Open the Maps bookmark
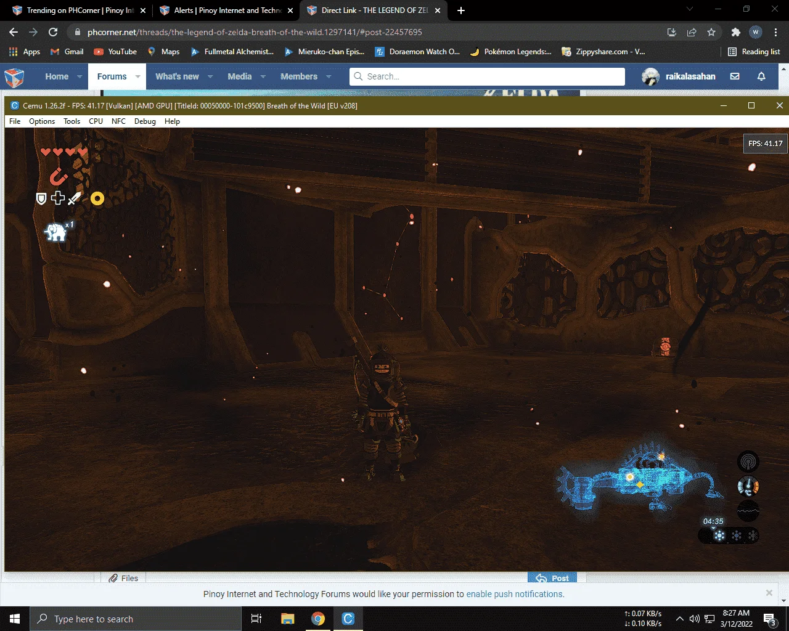This screenshot has height=631, width=789. point(163,52)
